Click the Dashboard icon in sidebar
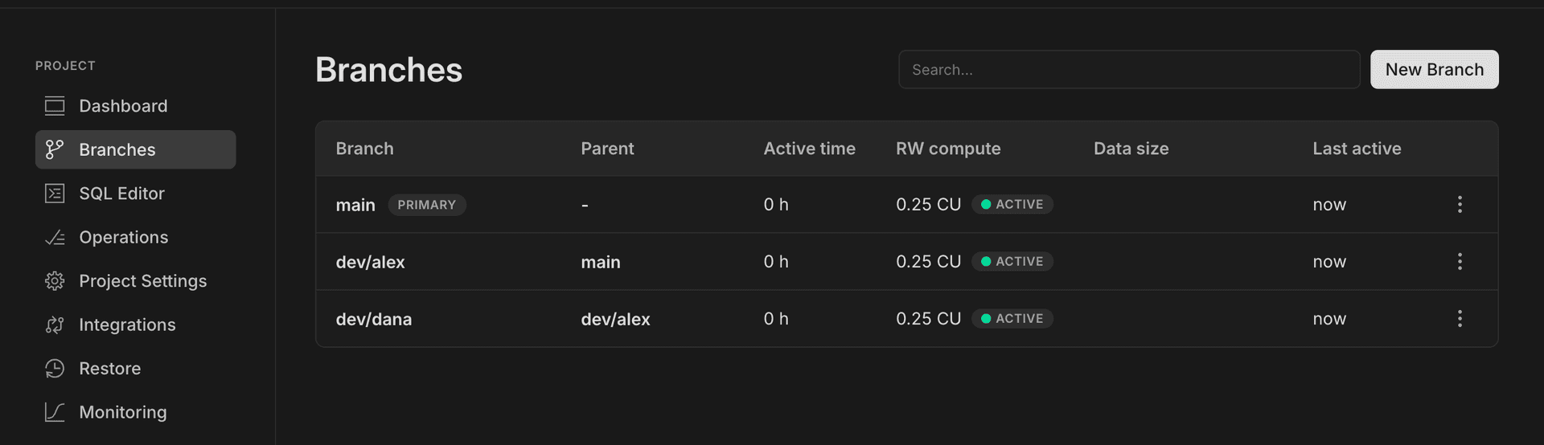The image size is (1544, 445). (x=55, y=106)
